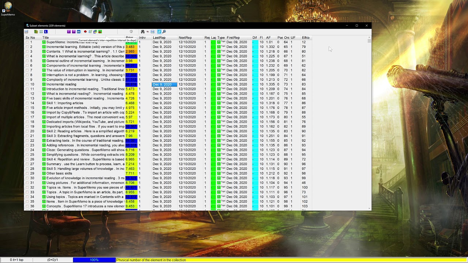The height and width of the screenshot is (263, 468).
Task: Click the purple T icon in the toolbar
Action: pos(73,32)
